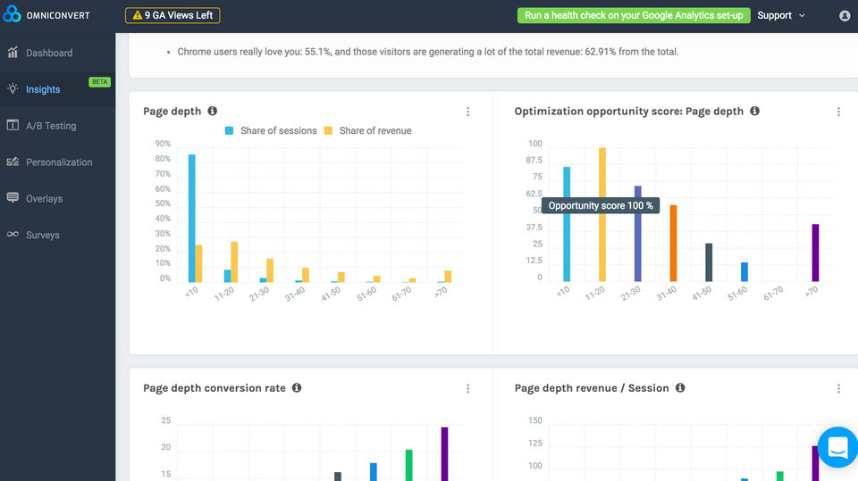
Task: Run a health check on Google Analytics
Action: [x=633, y=15]
